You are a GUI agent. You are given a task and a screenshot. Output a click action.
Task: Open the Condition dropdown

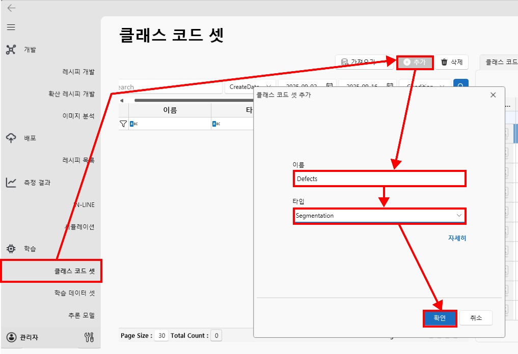425,86
